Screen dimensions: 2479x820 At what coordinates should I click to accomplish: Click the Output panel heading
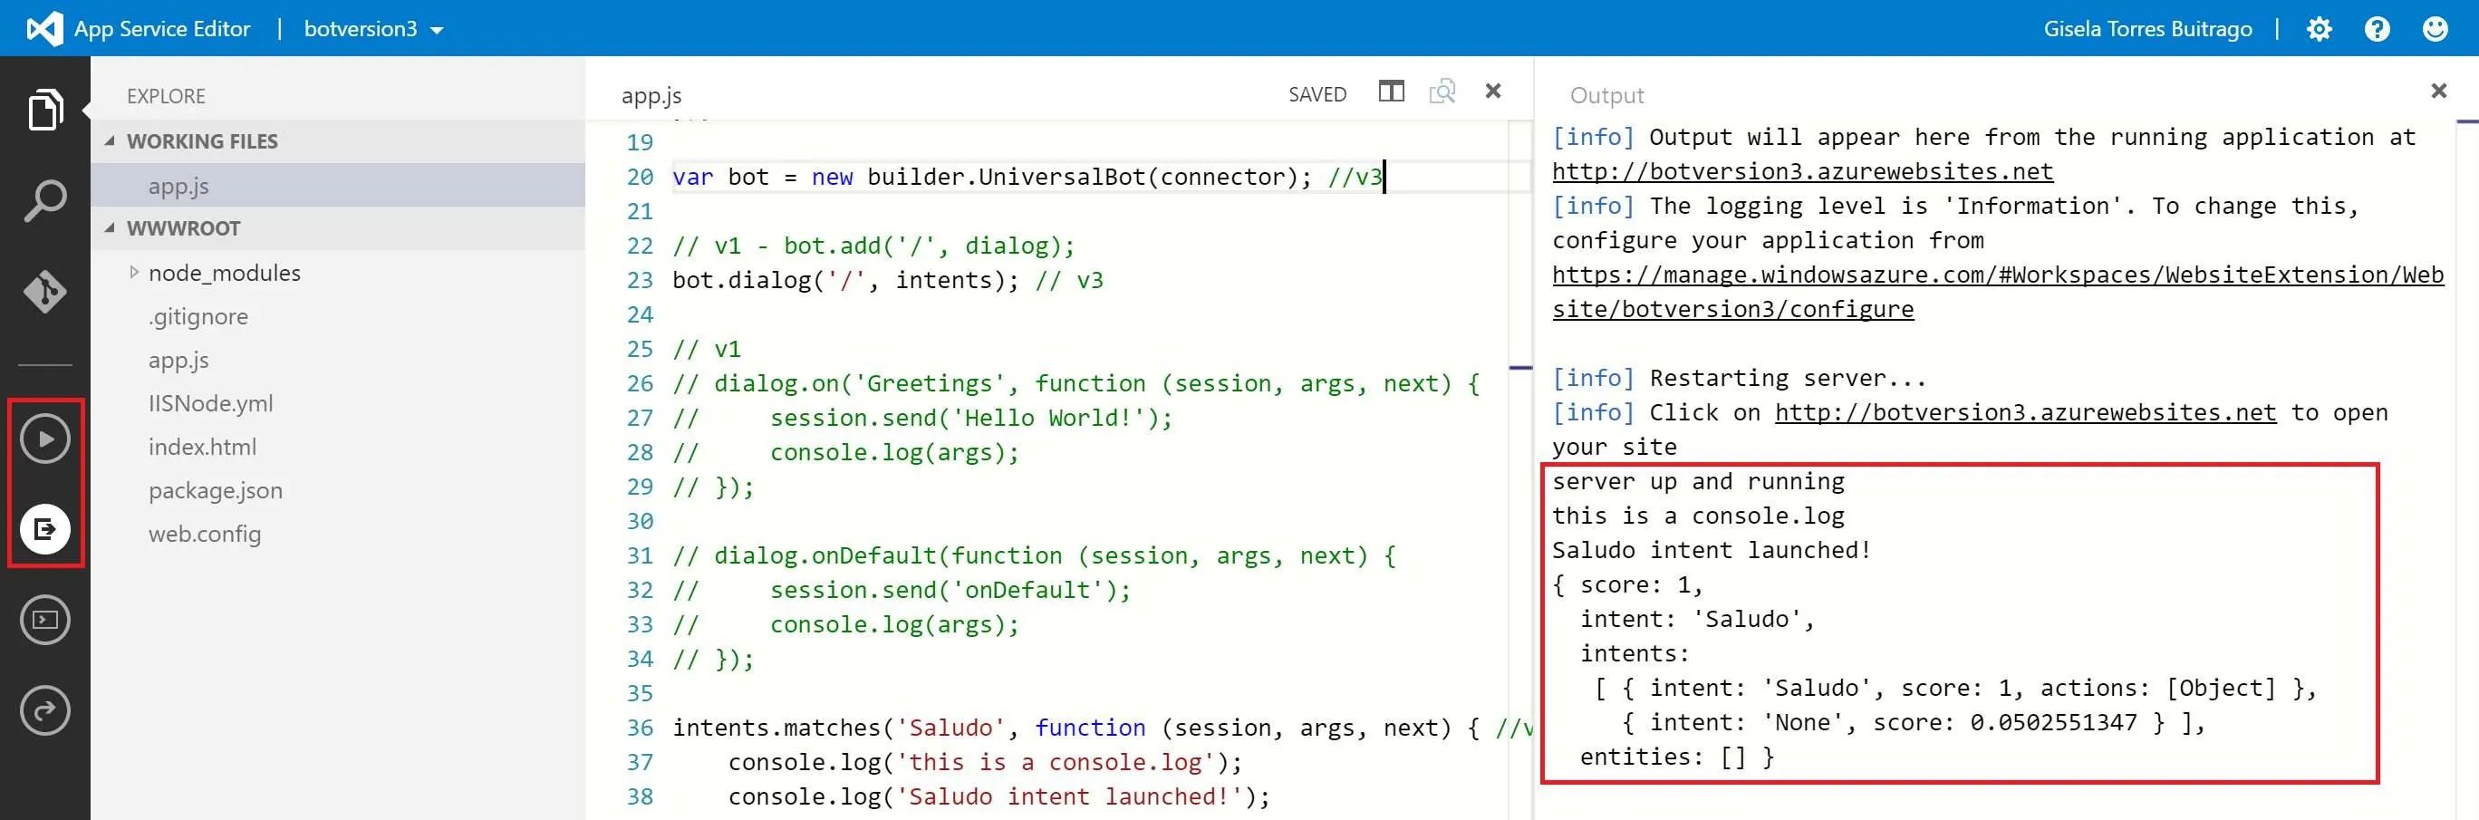point(1607,95)
